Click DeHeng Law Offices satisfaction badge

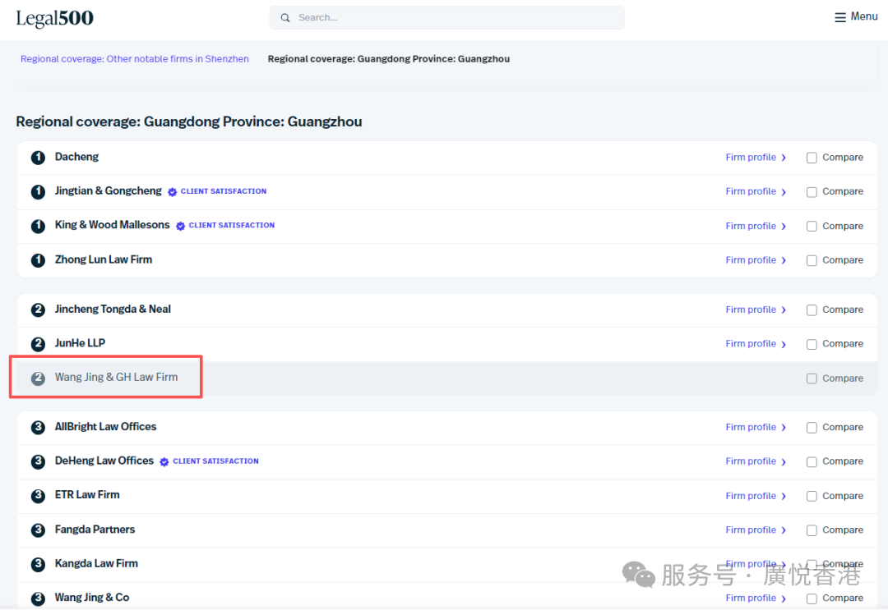(210, 461)
